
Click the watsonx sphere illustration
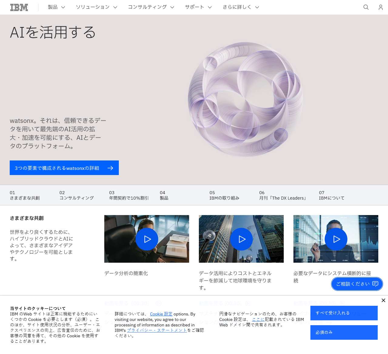[x=245, y=99]
